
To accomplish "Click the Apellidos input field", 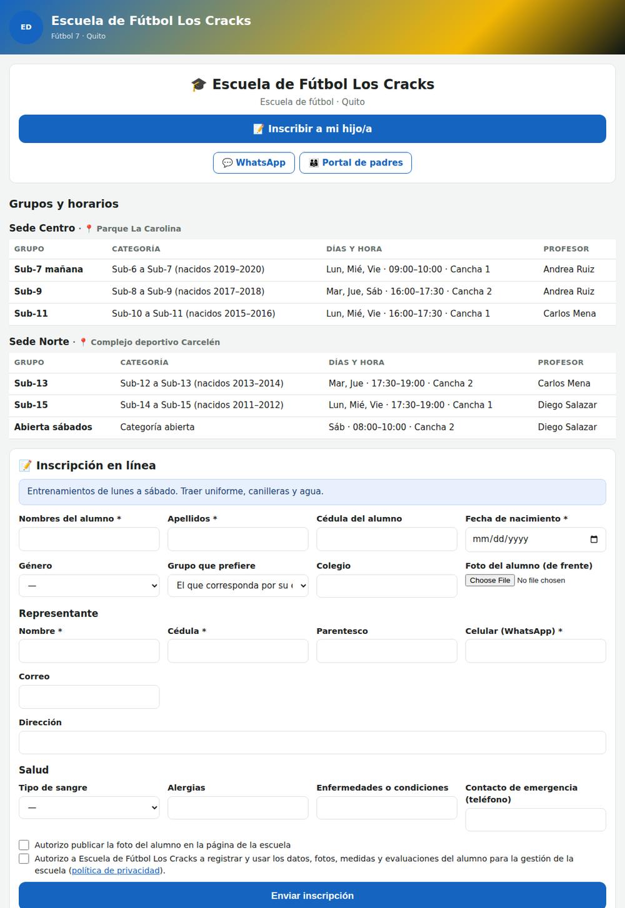I will 238,539.
